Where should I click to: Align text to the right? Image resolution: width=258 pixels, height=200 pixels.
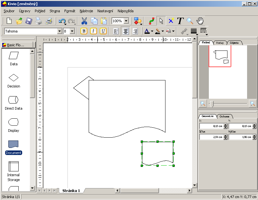click(x=135, y=31)
